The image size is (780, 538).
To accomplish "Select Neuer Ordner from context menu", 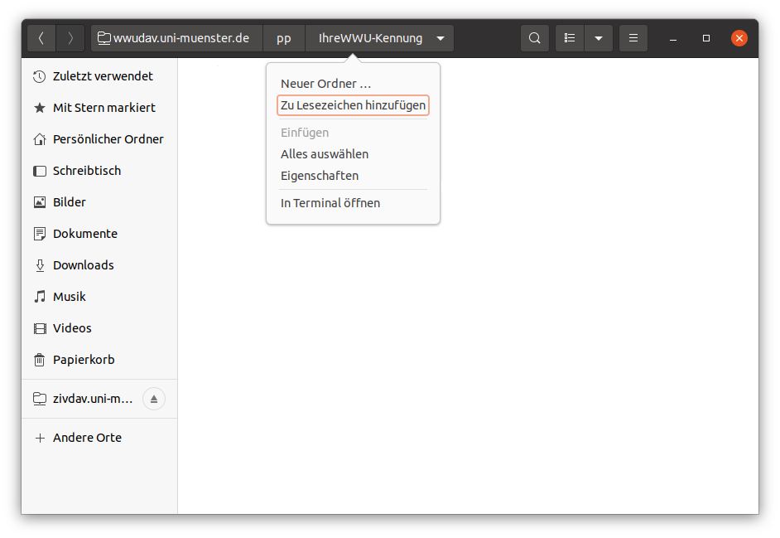I will point(325,84).
